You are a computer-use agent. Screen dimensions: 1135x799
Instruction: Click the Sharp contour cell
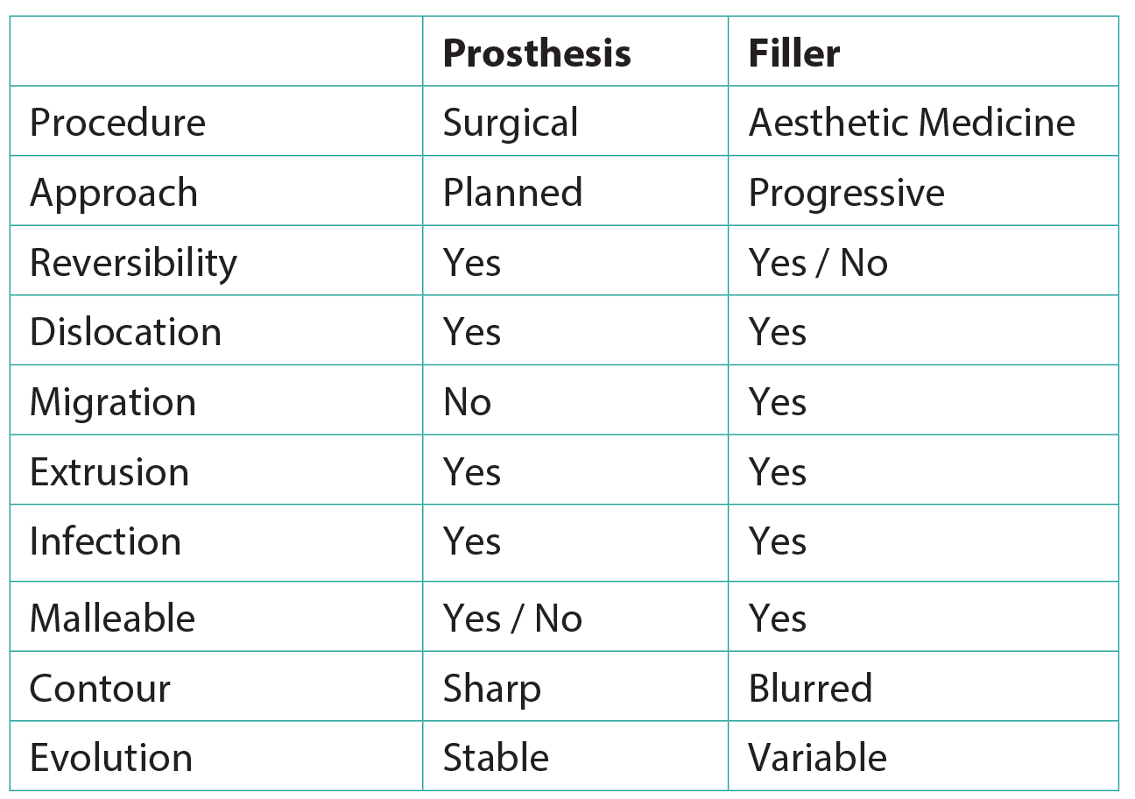pyautogui.click(x=491, y=689)
